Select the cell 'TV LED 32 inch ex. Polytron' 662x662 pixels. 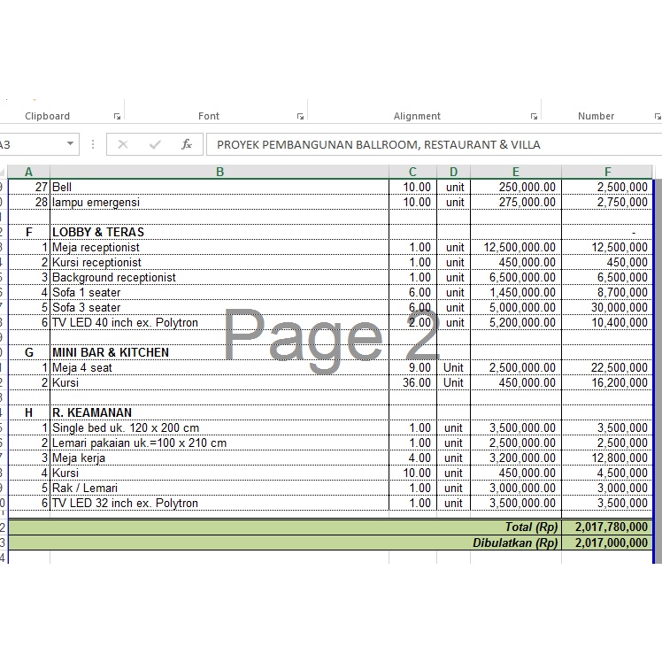219,504
